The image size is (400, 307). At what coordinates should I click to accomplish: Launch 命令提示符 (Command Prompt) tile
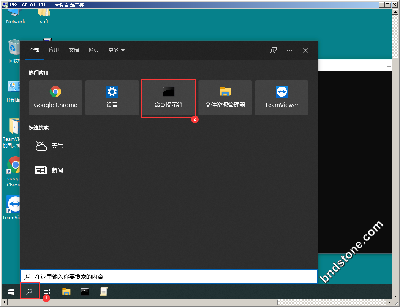pos(168,98)
